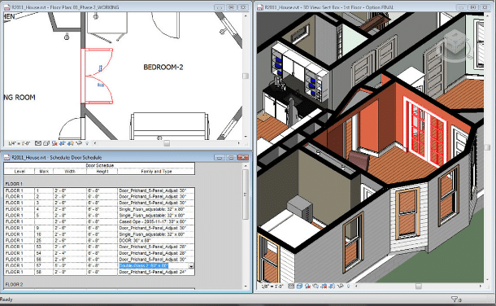Screen dimensions: 496x306
Task: Click the Detail Level icon in the 3D view bar
Action: tap(291, 286)
